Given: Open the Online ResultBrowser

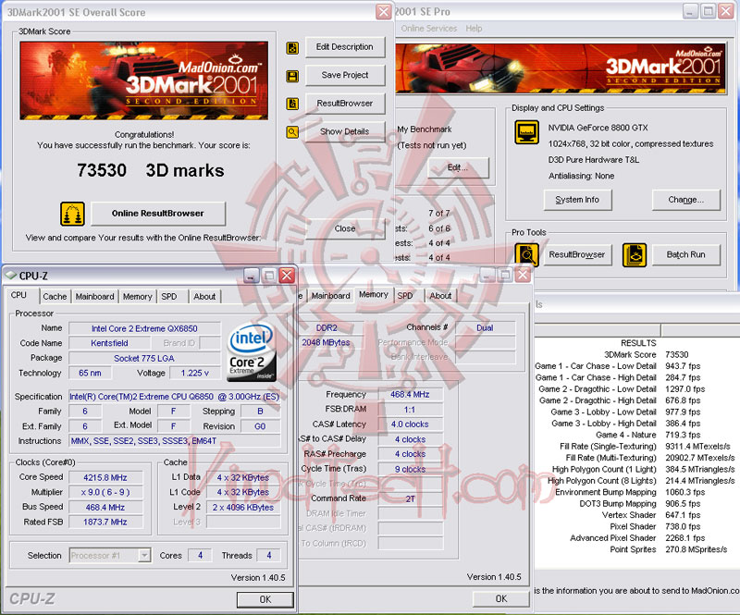Looking at the screenshot, I should tap(158, 214).
